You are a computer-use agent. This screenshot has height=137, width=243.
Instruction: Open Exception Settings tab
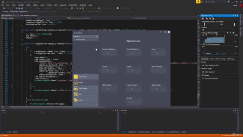click(144, 132)
